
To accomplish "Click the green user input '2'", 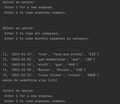I will coord(4,23).
